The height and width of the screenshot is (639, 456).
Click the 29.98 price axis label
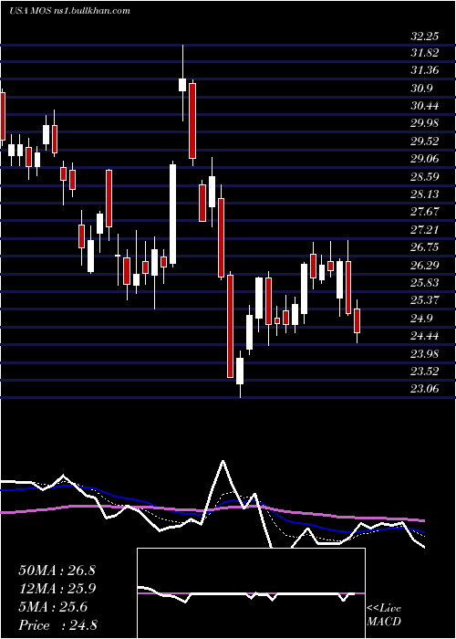click(x=425, y=123)
